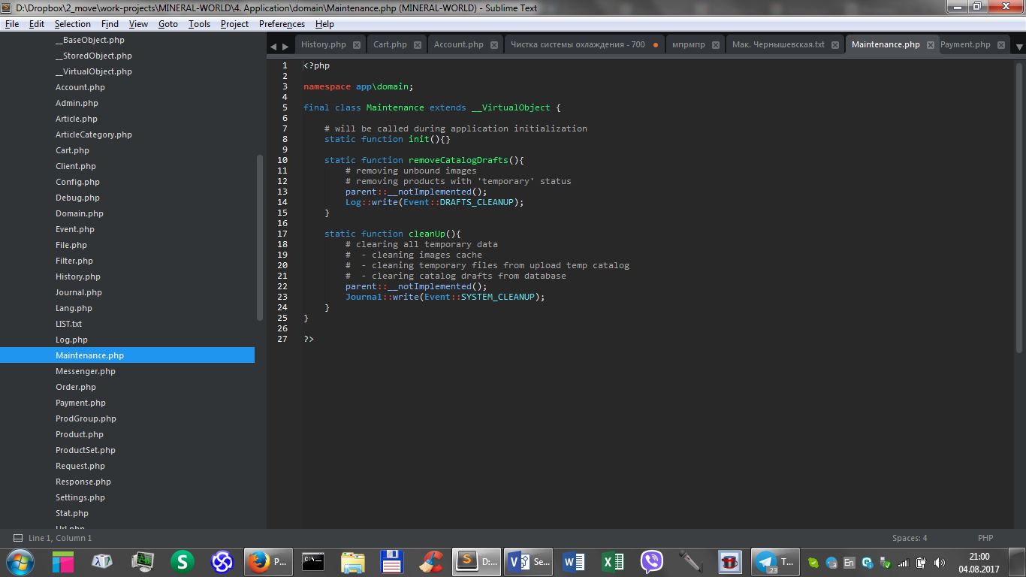Screen dimensions: 1026x577
Task: Change indentation via Spaces: 4
Action: click(x=909, y=538)
